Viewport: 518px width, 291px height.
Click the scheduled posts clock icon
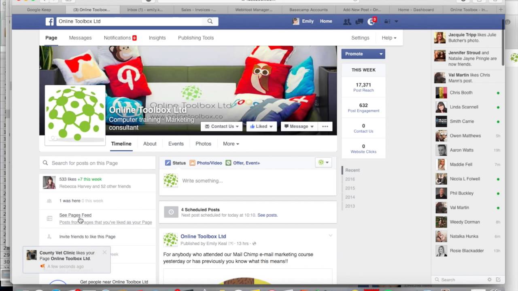point(171,212)
